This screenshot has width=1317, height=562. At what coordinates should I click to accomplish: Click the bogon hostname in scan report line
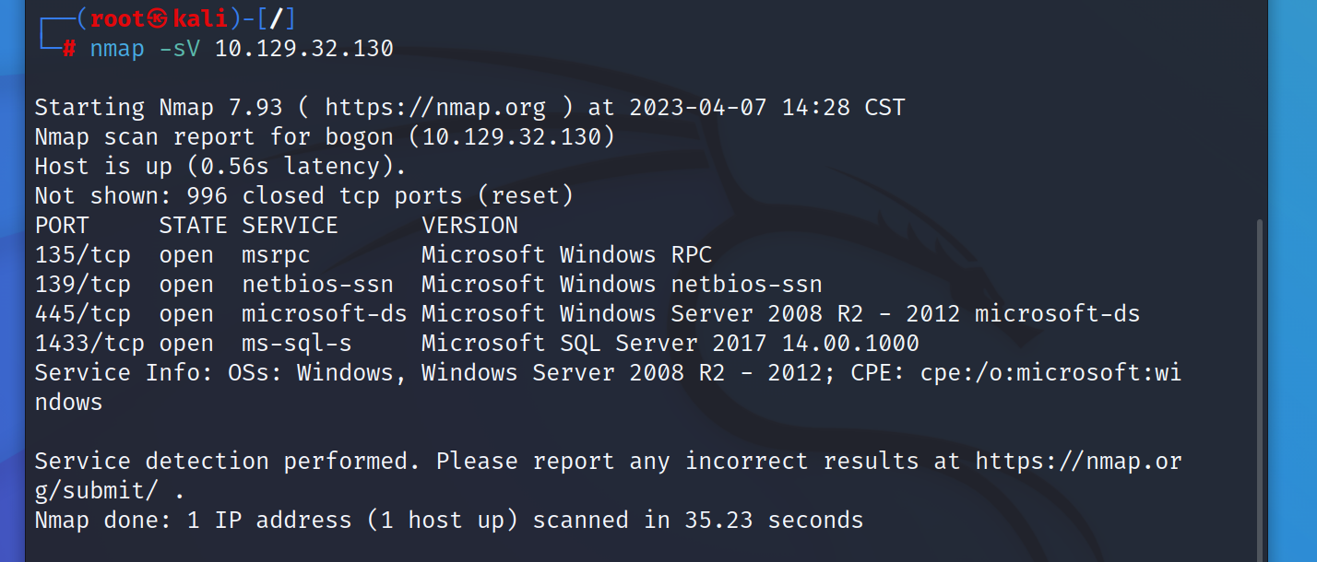(360, 137)
